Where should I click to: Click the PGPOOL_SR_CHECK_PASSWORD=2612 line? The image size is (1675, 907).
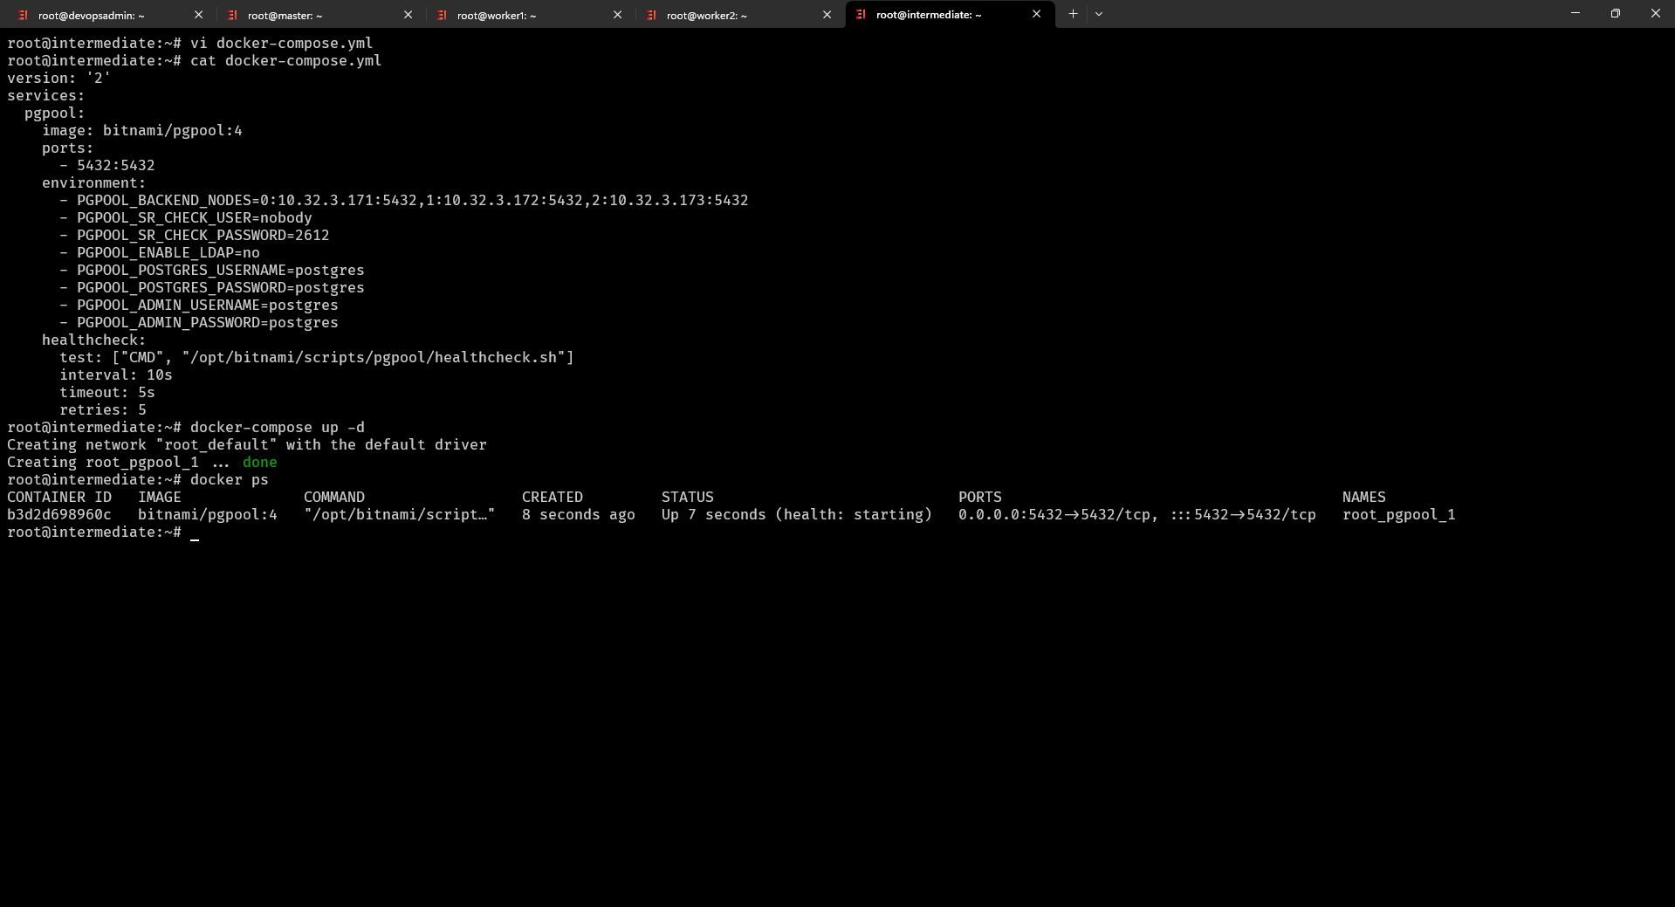194,236
